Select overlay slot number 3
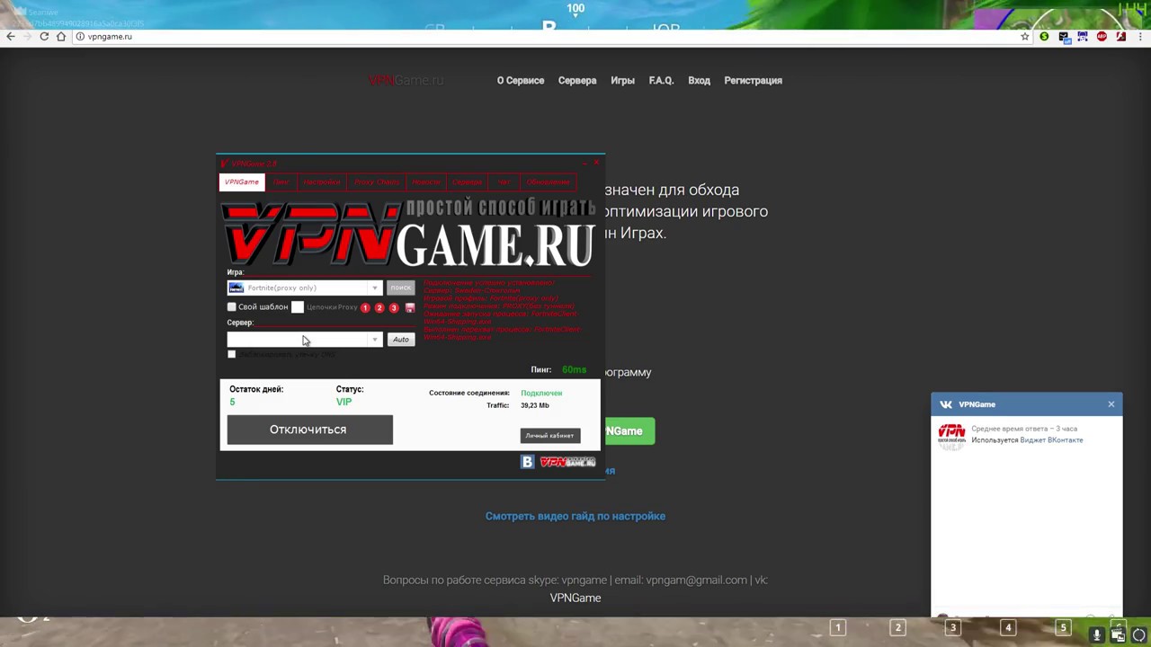Image resolution: width=1151 pixels, height=647 pixels. pyautogui.click(x=953, y=627)
